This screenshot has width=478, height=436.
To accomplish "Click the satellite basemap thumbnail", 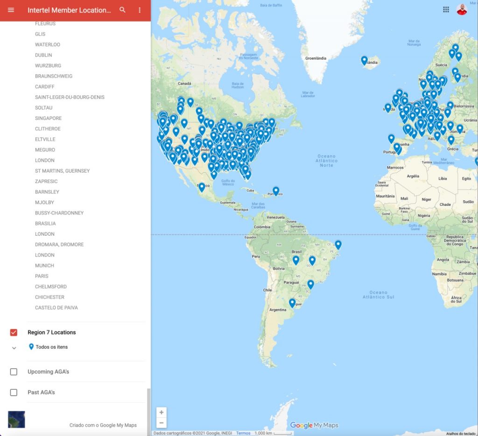I will click(x=17, y=419).
